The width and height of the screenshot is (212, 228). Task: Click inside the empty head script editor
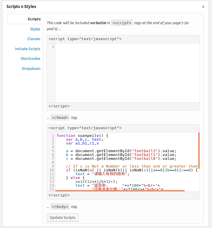pos(127,73)
